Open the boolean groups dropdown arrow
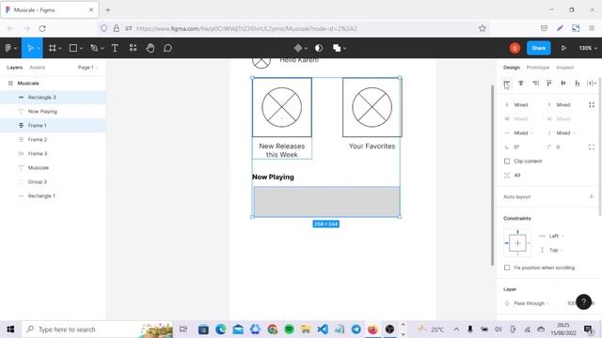 point(345,48)
